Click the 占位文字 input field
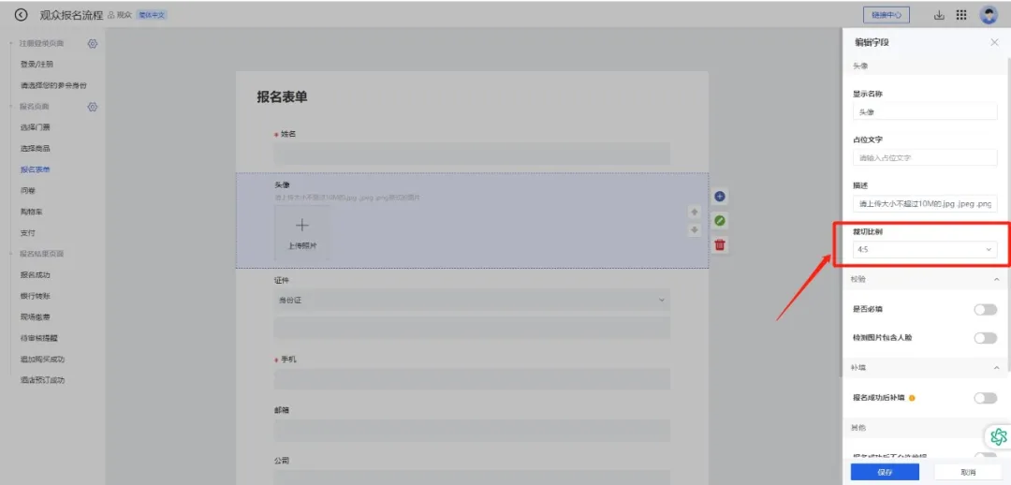Image resolution: width=1011 pixels, height=485 pixels. coord(924,158)
